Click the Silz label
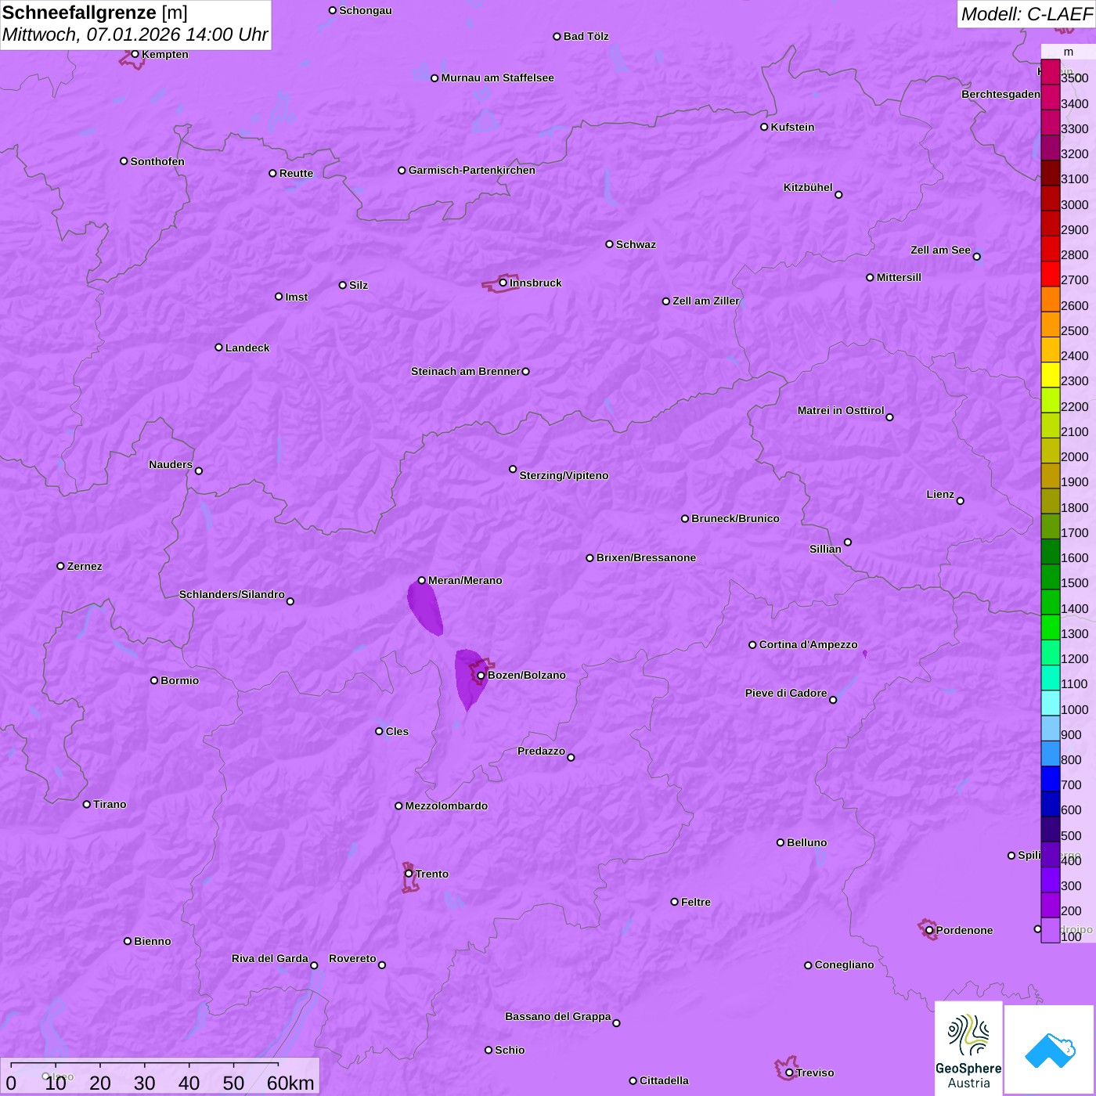The height and width of the screenshot is (1096, 1096). tap(359, 285)
